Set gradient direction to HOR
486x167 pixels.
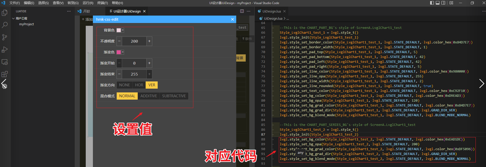[139, 85]
